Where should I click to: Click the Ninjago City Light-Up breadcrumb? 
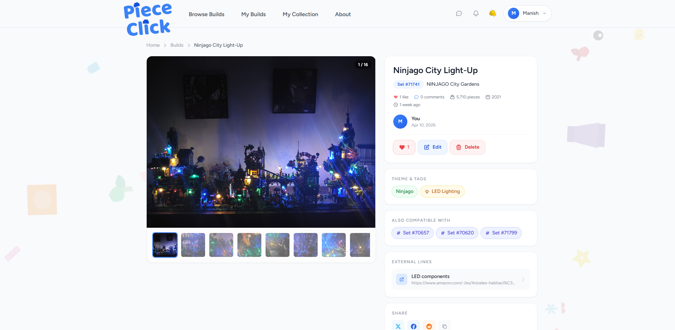coord(218,45)
